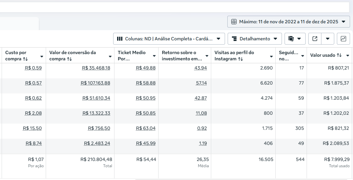
Task: Open the charts view icon
Action: pyautogui.click(x=343, y=39)
